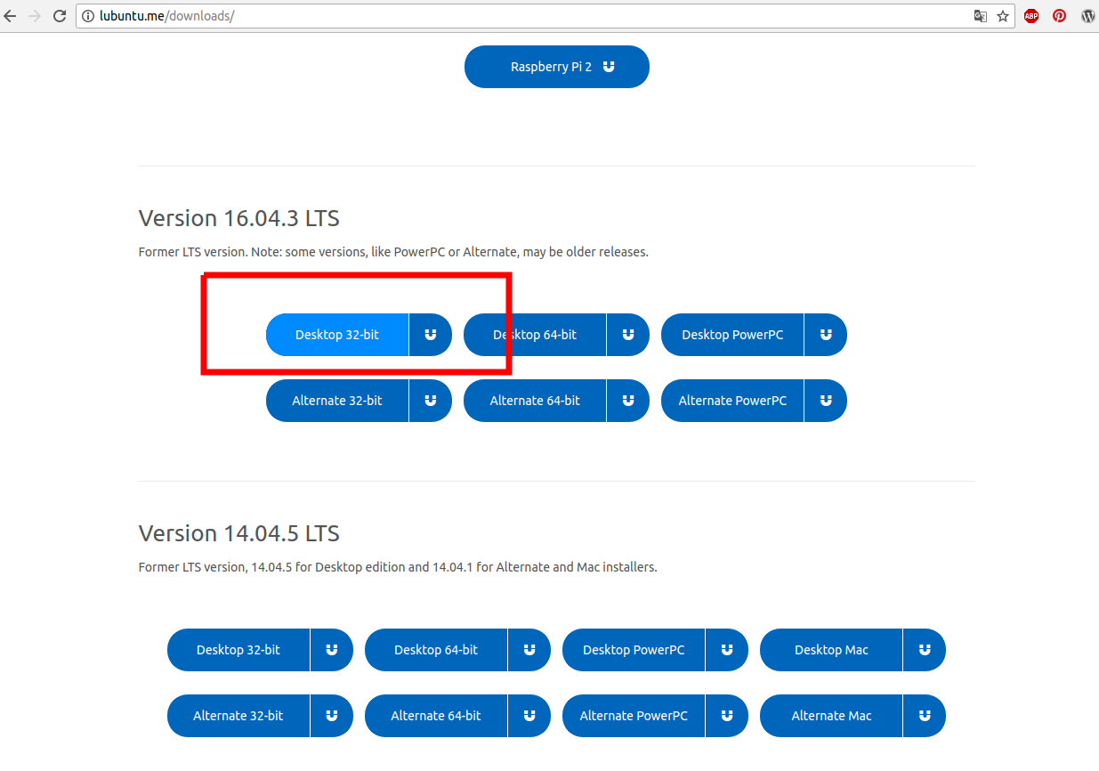
Task: Download 14.04.5 Alternate 32-bit
Action: click(x=238, y=716)
